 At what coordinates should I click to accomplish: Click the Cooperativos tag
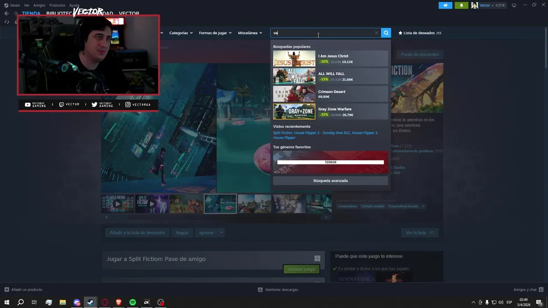347,206
